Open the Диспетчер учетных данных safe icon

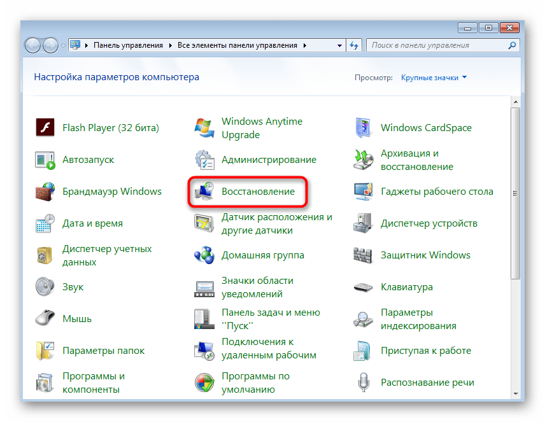tap(45, 255)
